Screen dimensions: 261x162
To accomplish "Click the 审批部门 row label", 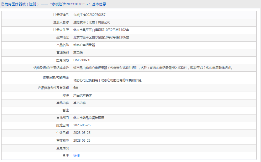I will 62,118.
